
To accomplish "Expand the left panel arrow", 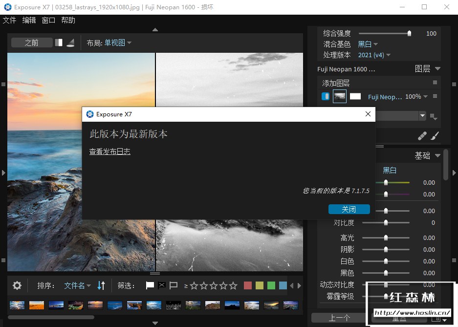I will point(3,173).
